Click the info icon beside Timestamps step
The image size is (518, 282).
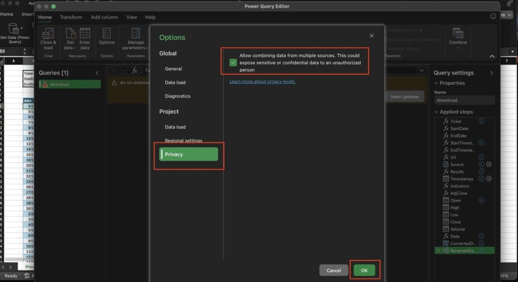[x=481, y=179]
